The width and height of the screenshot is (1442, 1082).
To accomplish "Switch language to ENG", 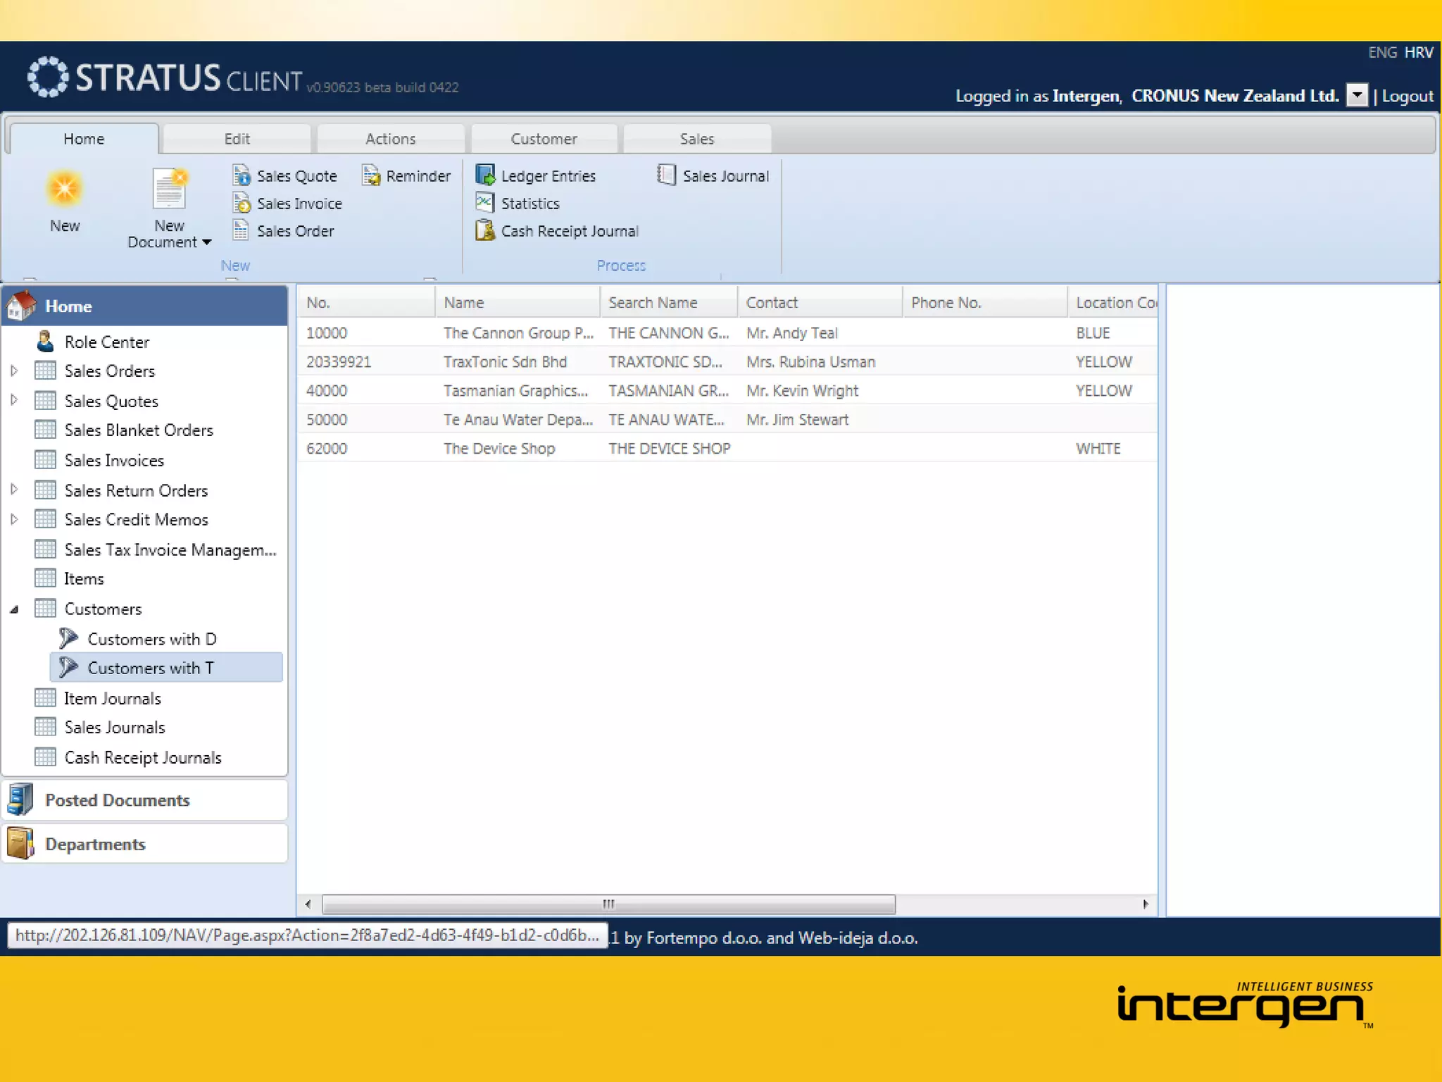I will coord(1382,52).
